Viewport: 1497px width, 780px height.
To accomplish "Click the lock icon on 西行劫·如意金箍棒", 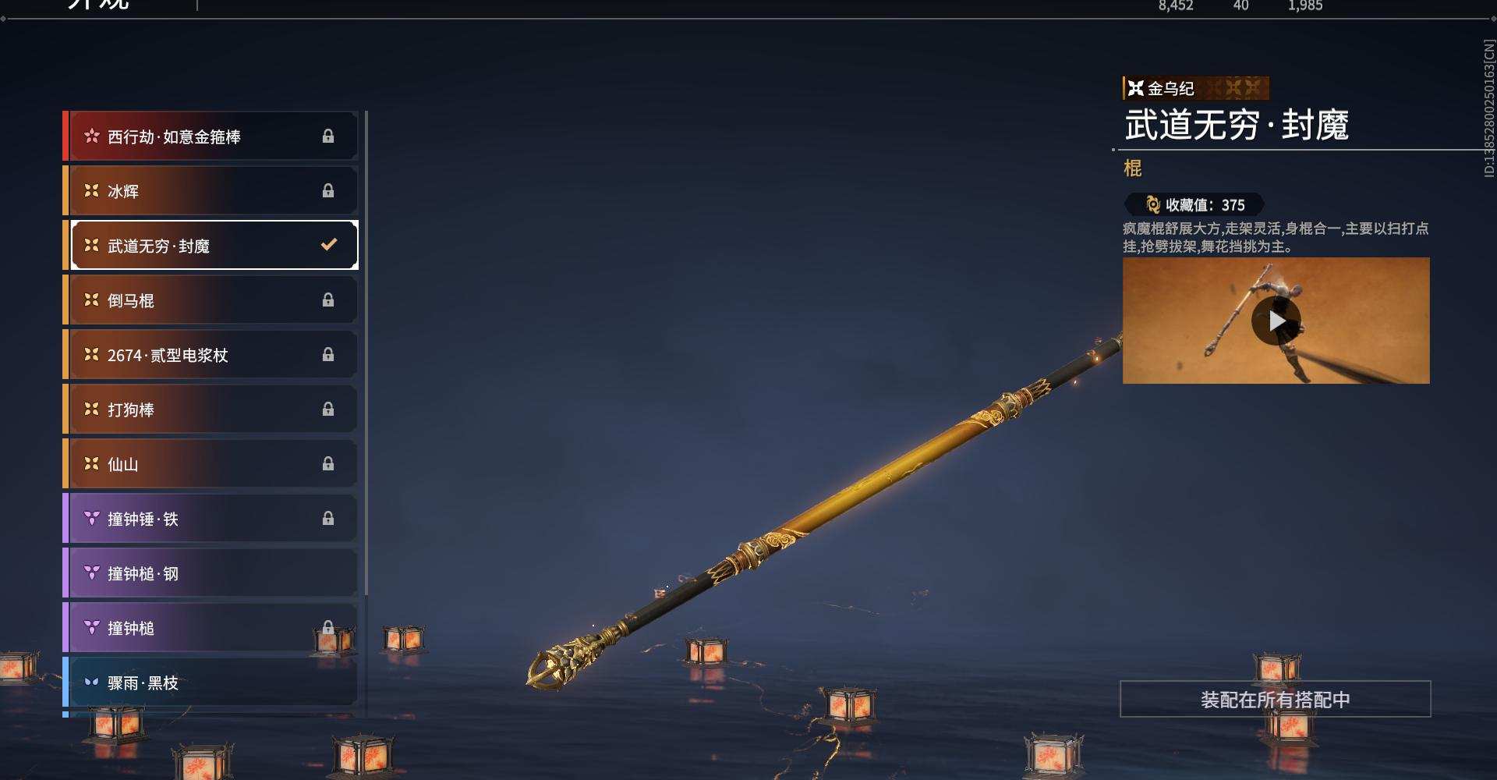I will tap(328, 136).
